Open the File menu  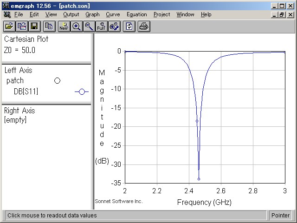pos(19,14)
